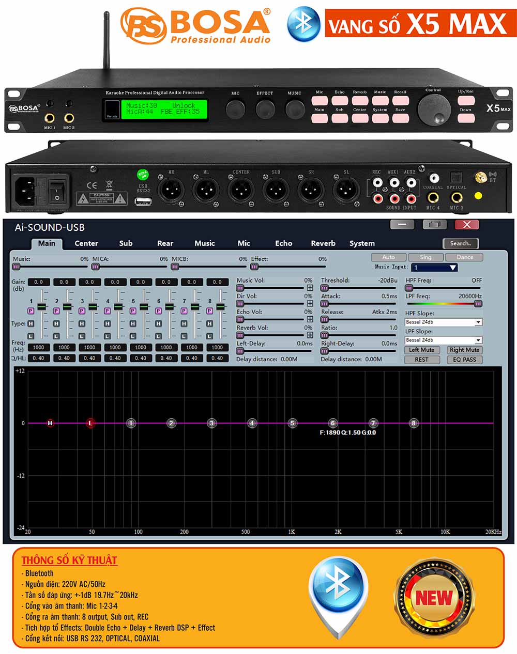The height and width of the screenshot is (654, 517).
Task: Click the MICA volume slider handle
Action: pyautogui.click(x=96, y=267)
